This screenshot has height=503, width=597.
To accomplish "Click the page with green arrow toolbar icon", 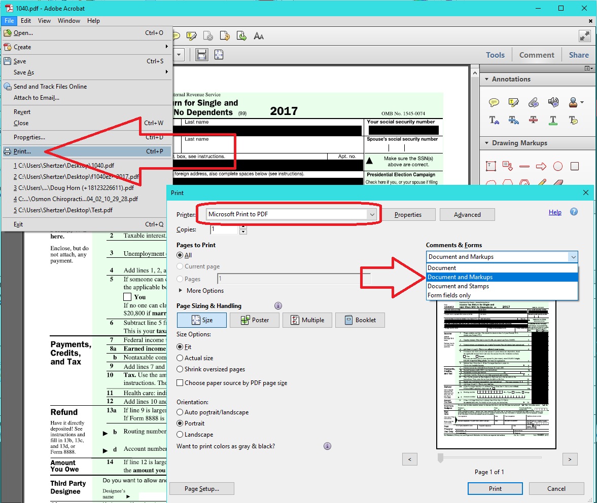I will point(241,36).
